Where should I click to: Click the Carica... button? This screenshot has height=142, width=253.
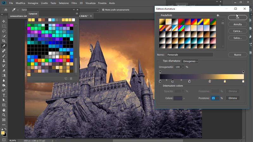[x=238, y=31]
